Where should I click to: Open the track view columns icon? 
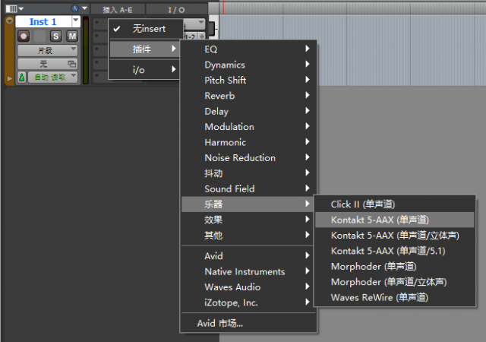12,8
